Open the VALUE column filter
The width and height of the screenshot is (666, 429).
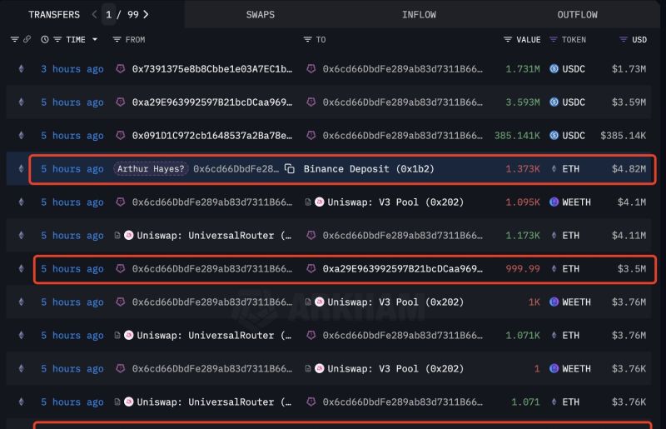pyautogui.click(x=508, y=39)
